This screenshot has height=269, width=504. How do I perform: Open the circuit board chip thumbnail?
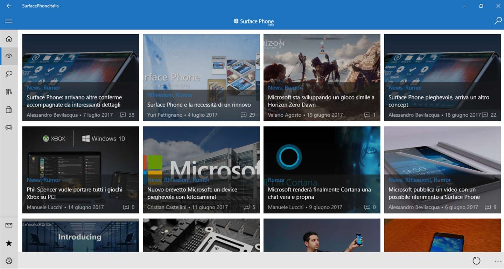[x=201, y=235]
